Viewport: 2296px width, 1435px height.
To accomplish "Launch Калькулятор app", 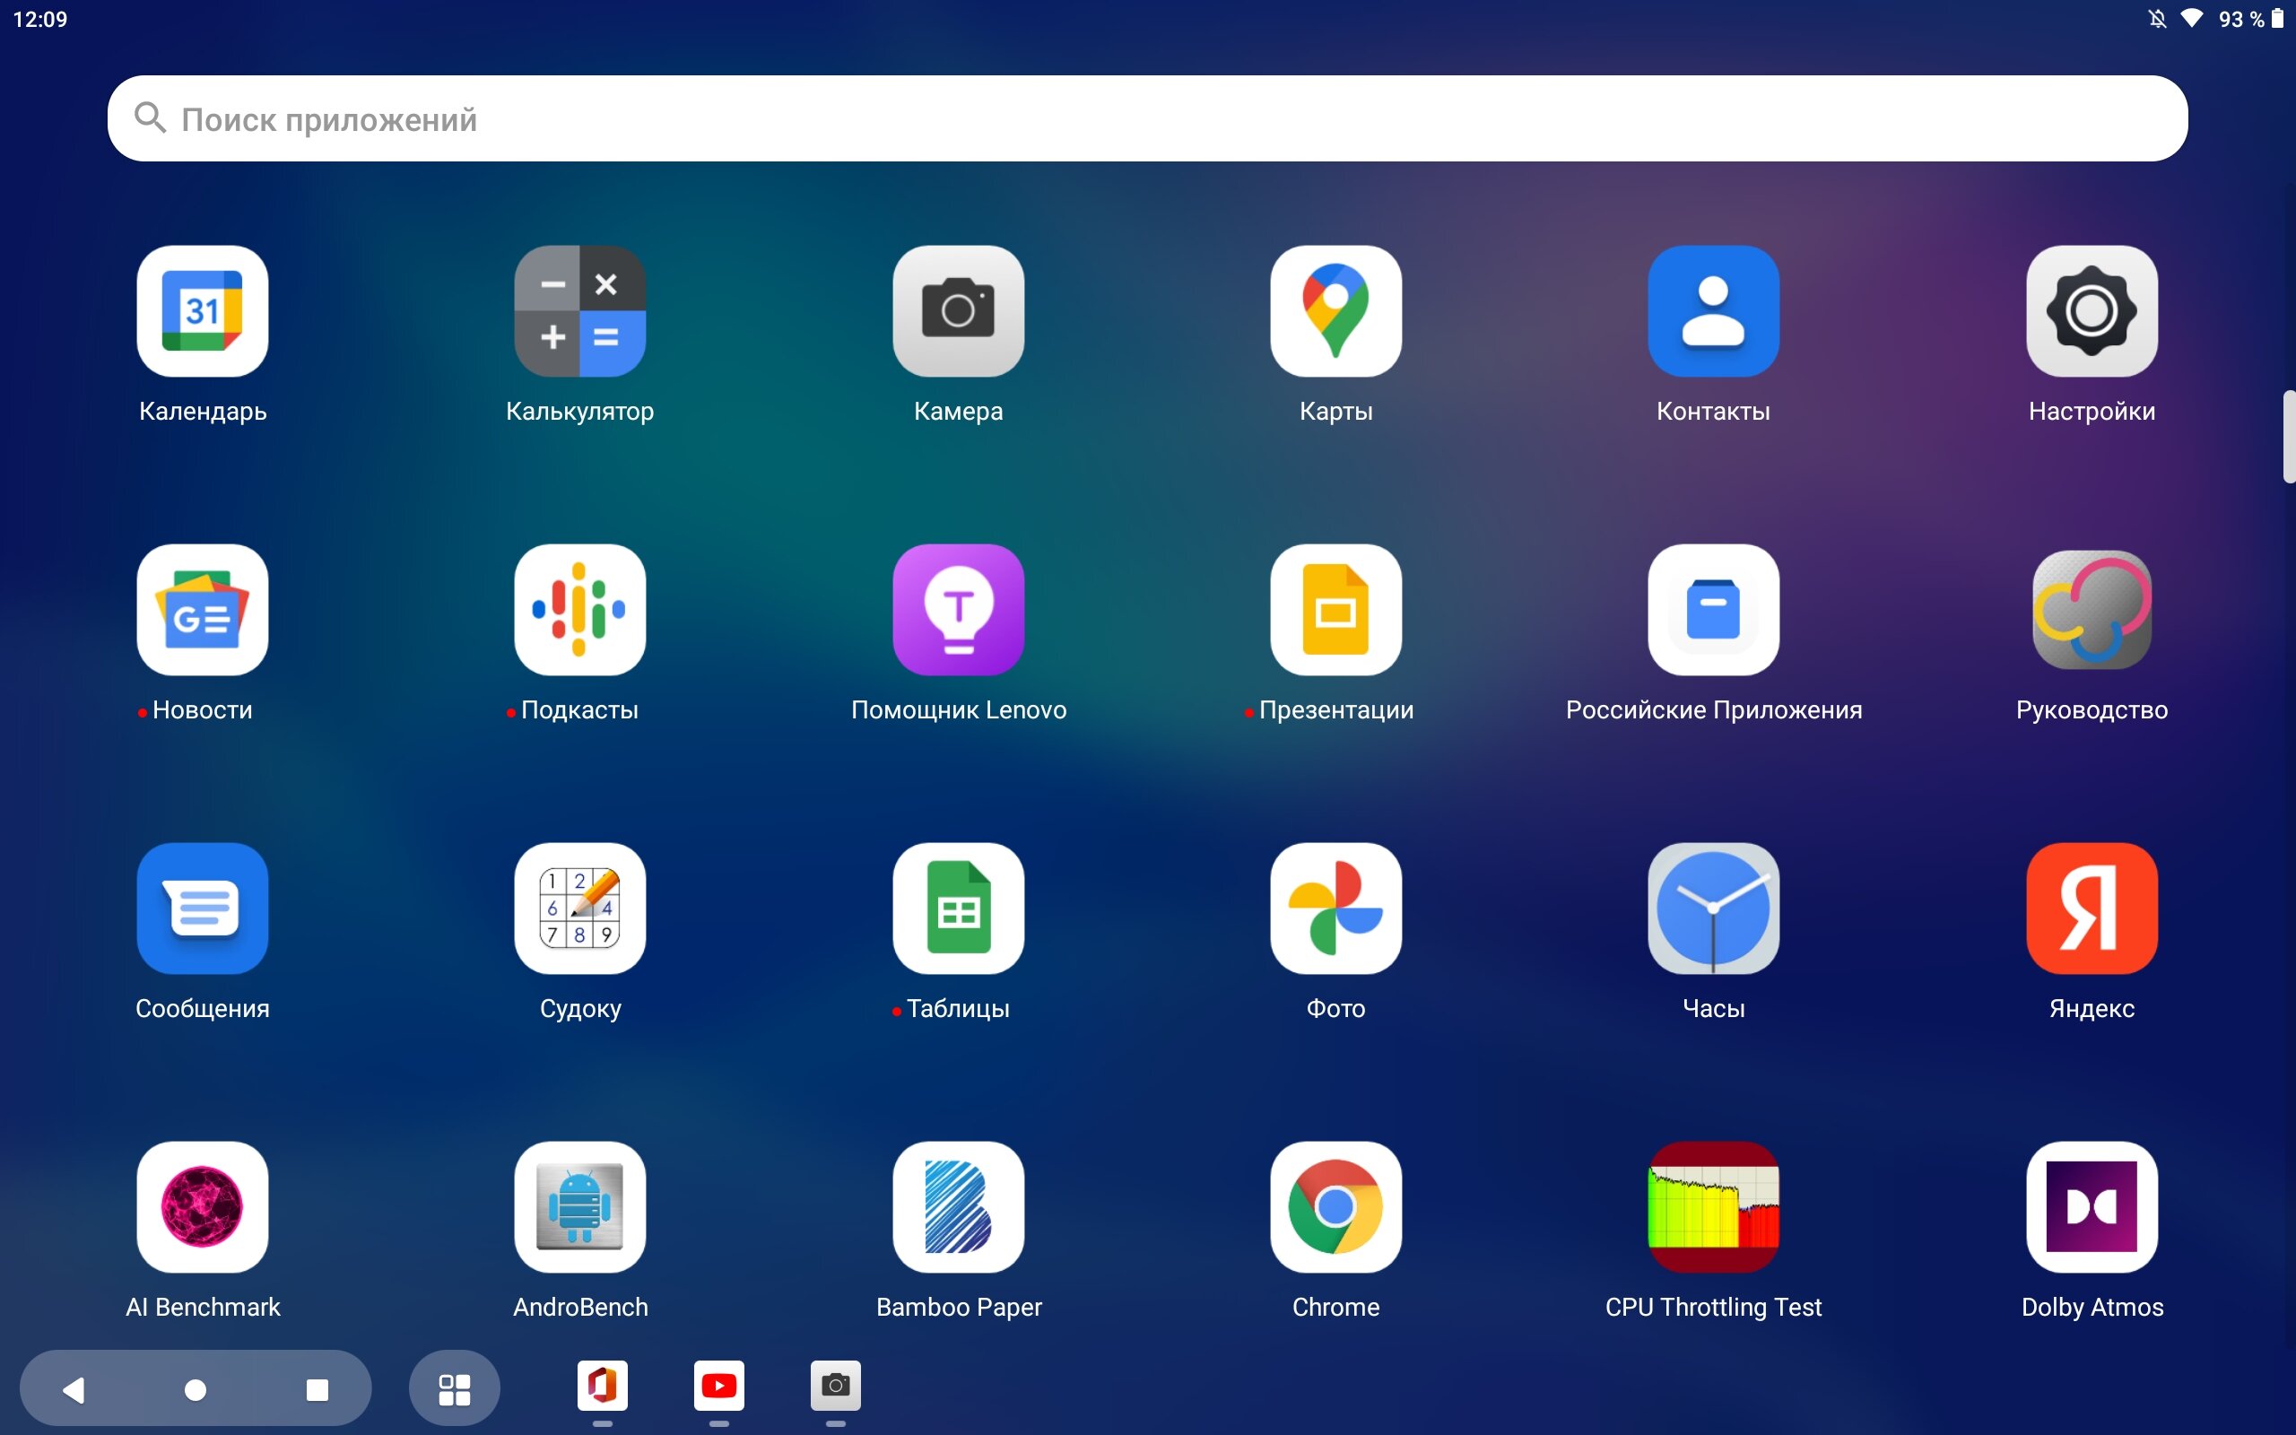I will [579, 311].
